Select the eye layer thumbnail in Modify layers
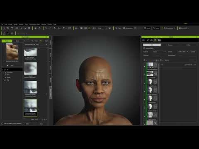Image resolution: width=199 pixels, height=149 pixels. (x=150, y=74)
